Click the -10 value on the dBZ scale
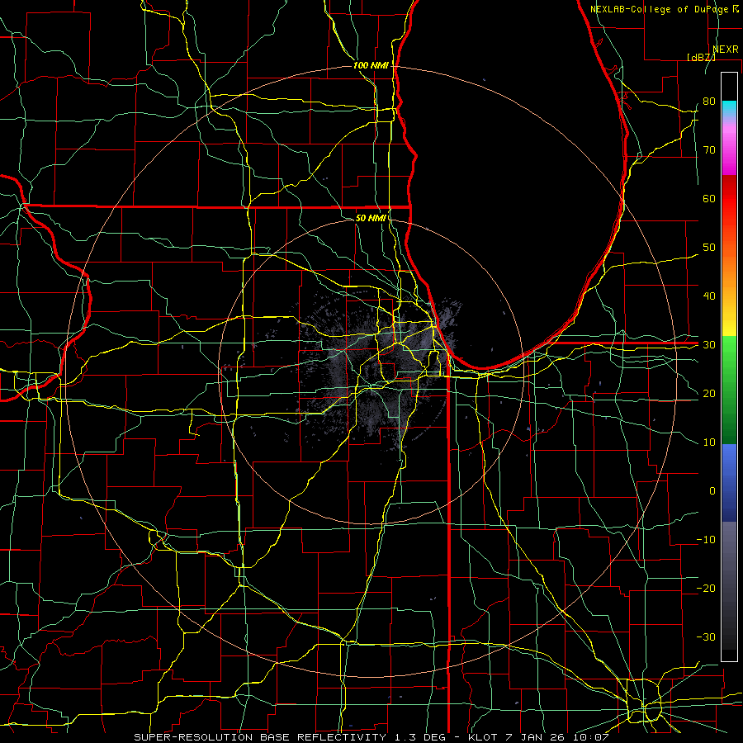The height and width of the screenshot is (743, 743). click(706, 540)
